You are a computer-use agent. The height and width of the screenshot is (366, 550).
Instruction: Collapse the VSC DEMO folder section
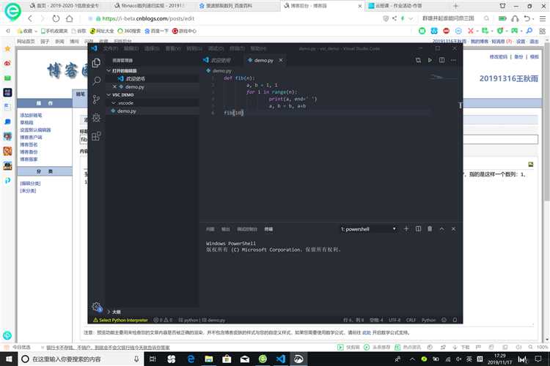109,94
